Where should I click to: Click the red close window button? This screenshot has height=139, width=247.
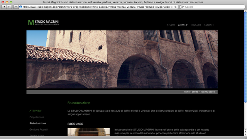[x=3, y=2]
